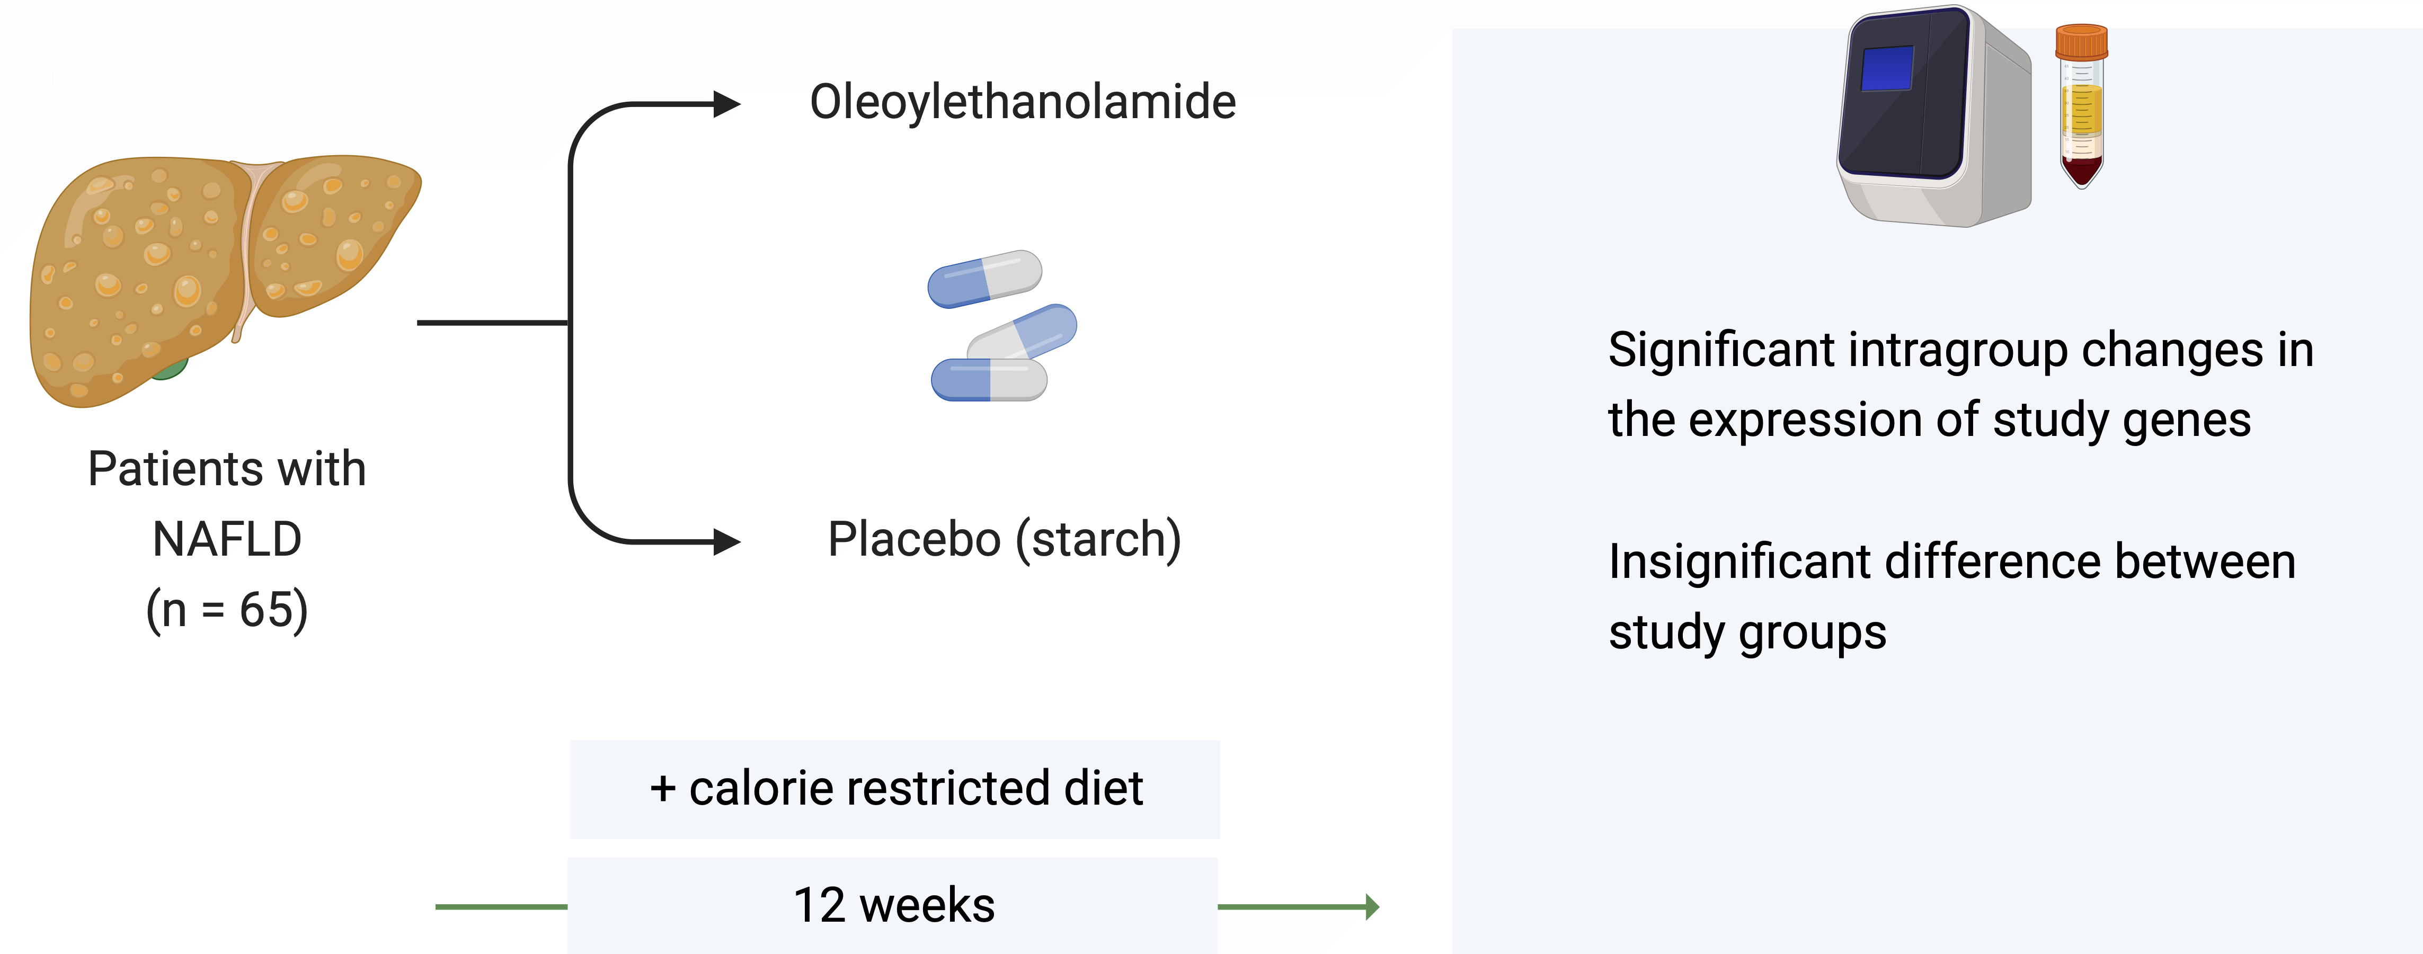Click the blue screen on analyzer

pyautogui.click(x=1887, y=69)
